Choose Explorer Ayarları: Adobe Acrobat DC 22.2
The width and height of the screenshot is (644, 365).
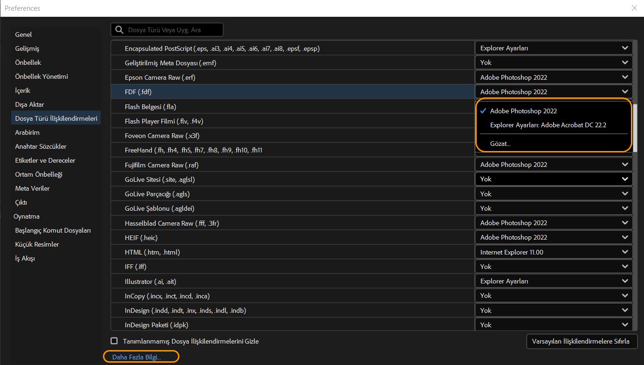click(x=548, y=125)
